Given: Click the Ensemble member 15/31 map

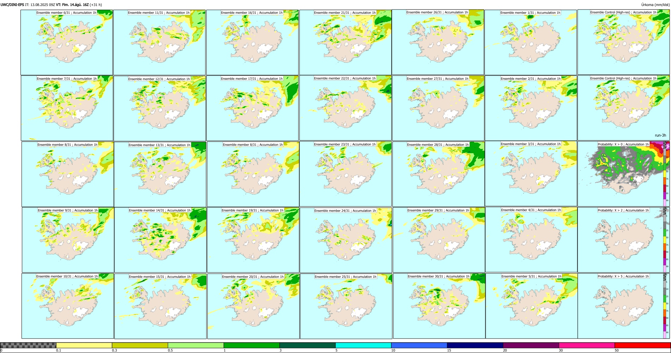Looking at the screenshot, I should [x=160, y=306].
